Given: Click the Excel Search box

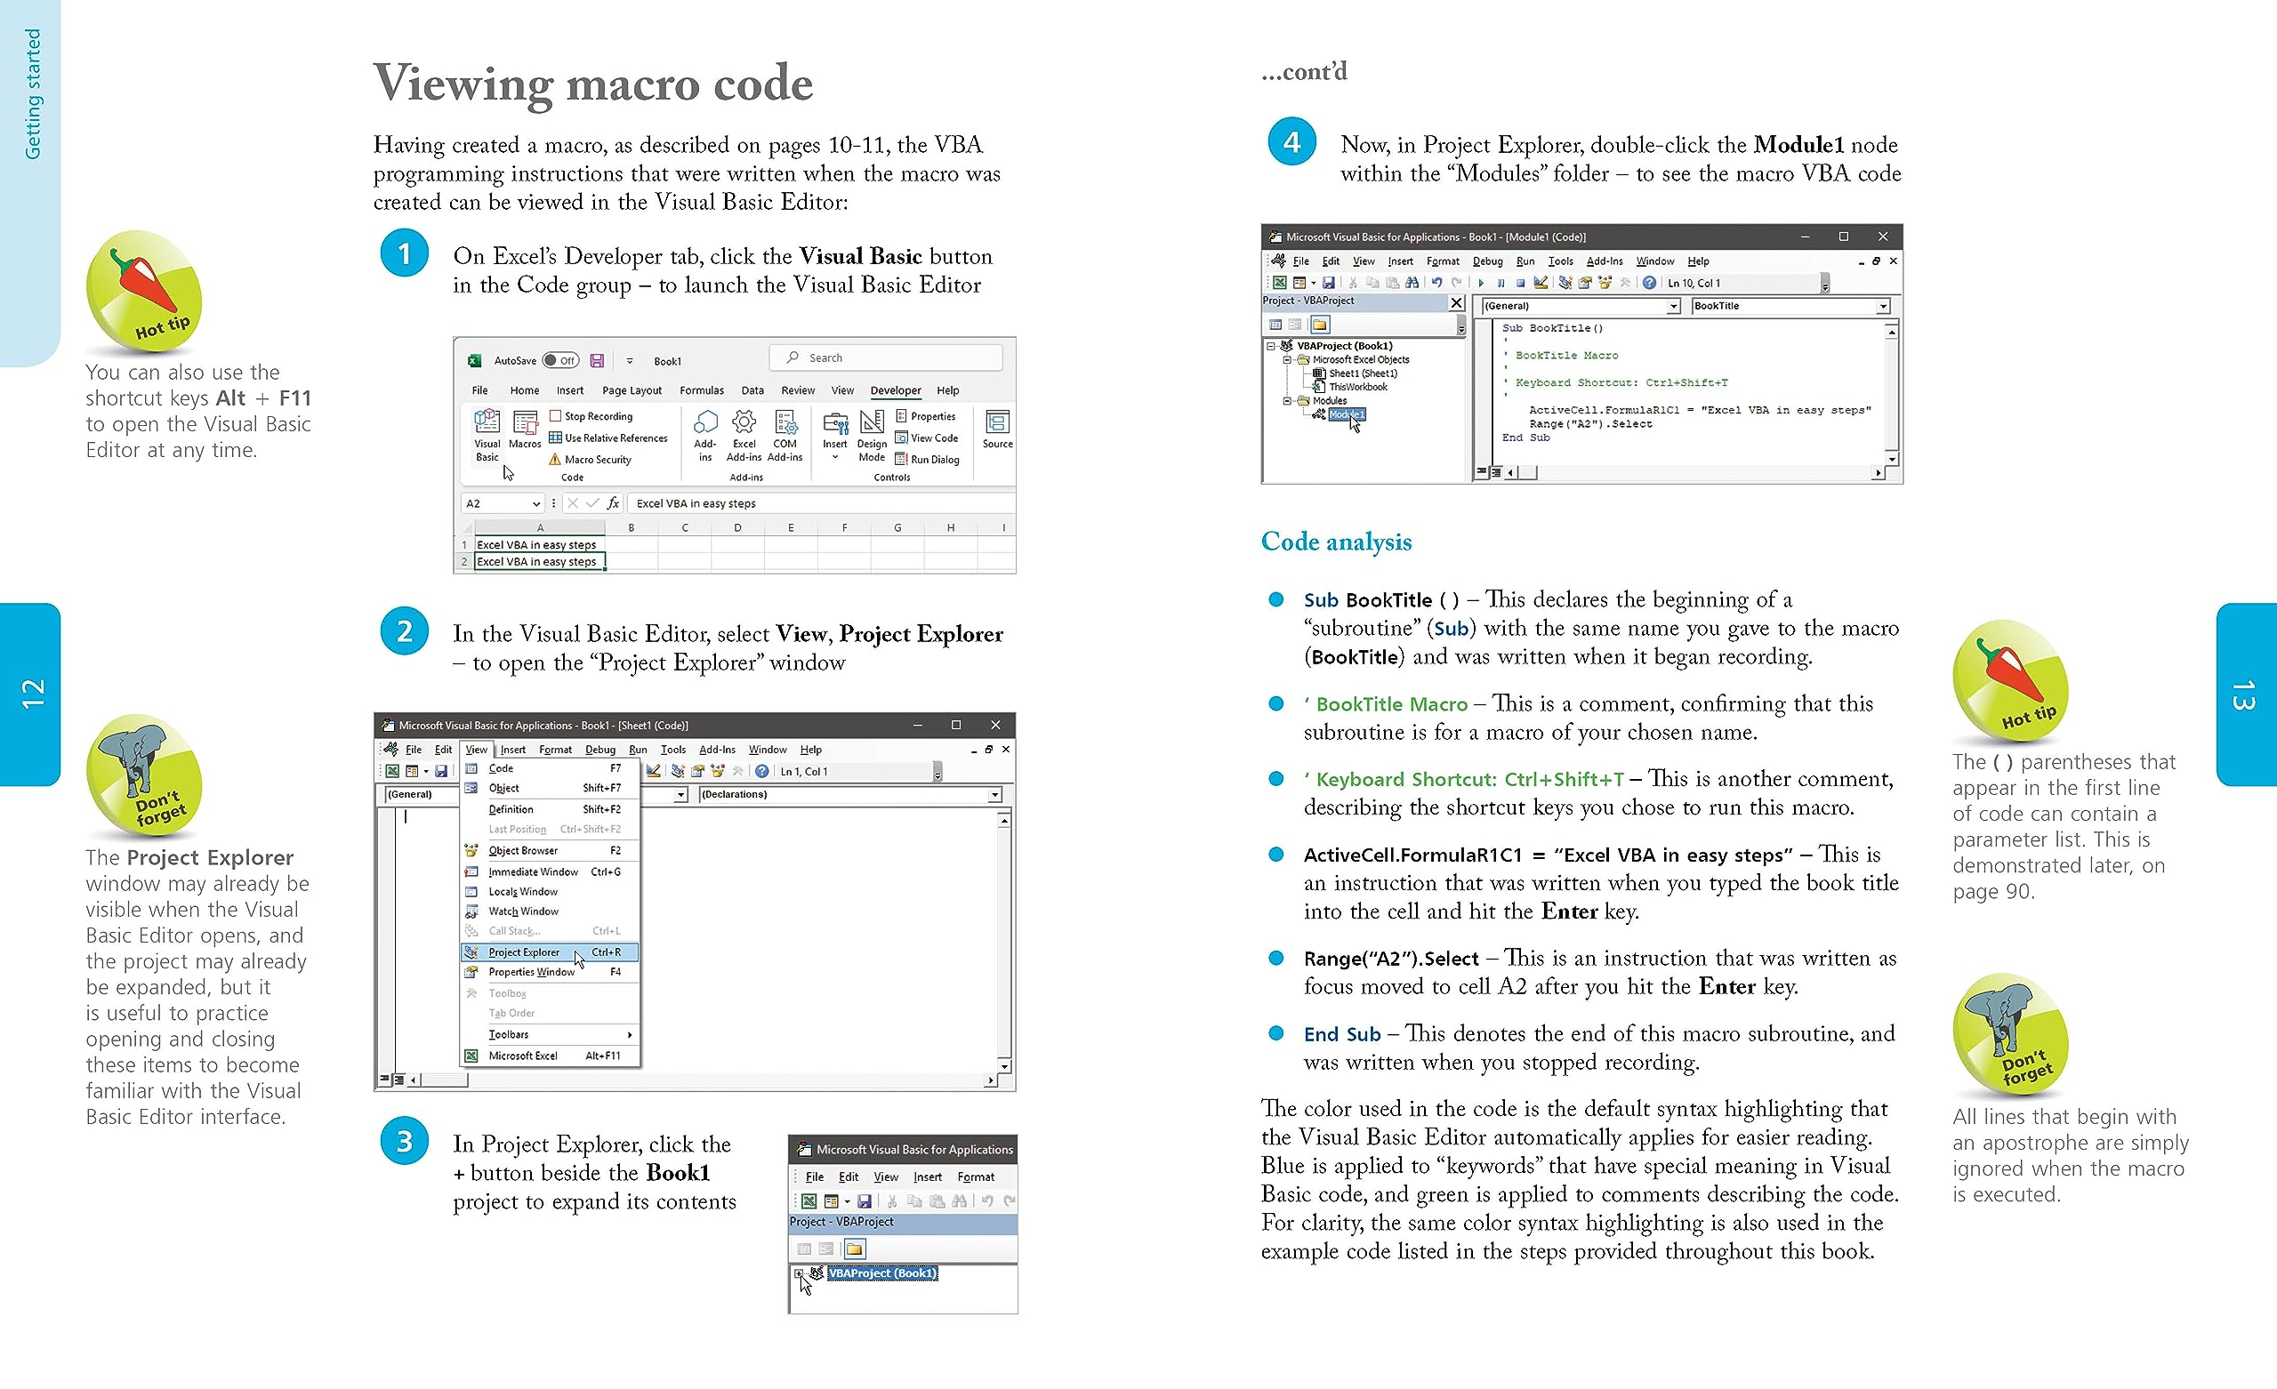Looking at the screenshot, I should point(885,357).
